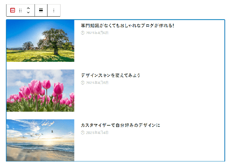Viewport: 233px width, 168px height.
Task: Click the tree landscape thumbnail
Action: (x=41, y=41)
